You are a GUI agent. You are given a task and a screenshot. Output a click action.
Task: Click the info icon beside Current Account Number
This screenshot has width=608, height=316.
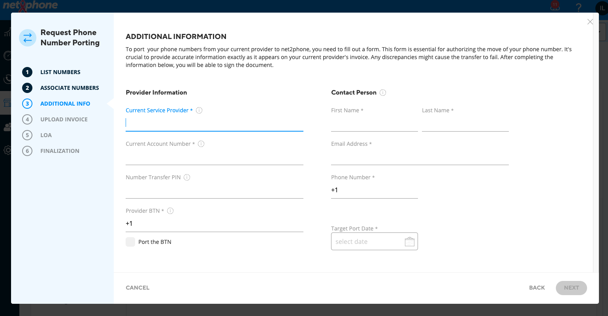(x=201, y=144)
